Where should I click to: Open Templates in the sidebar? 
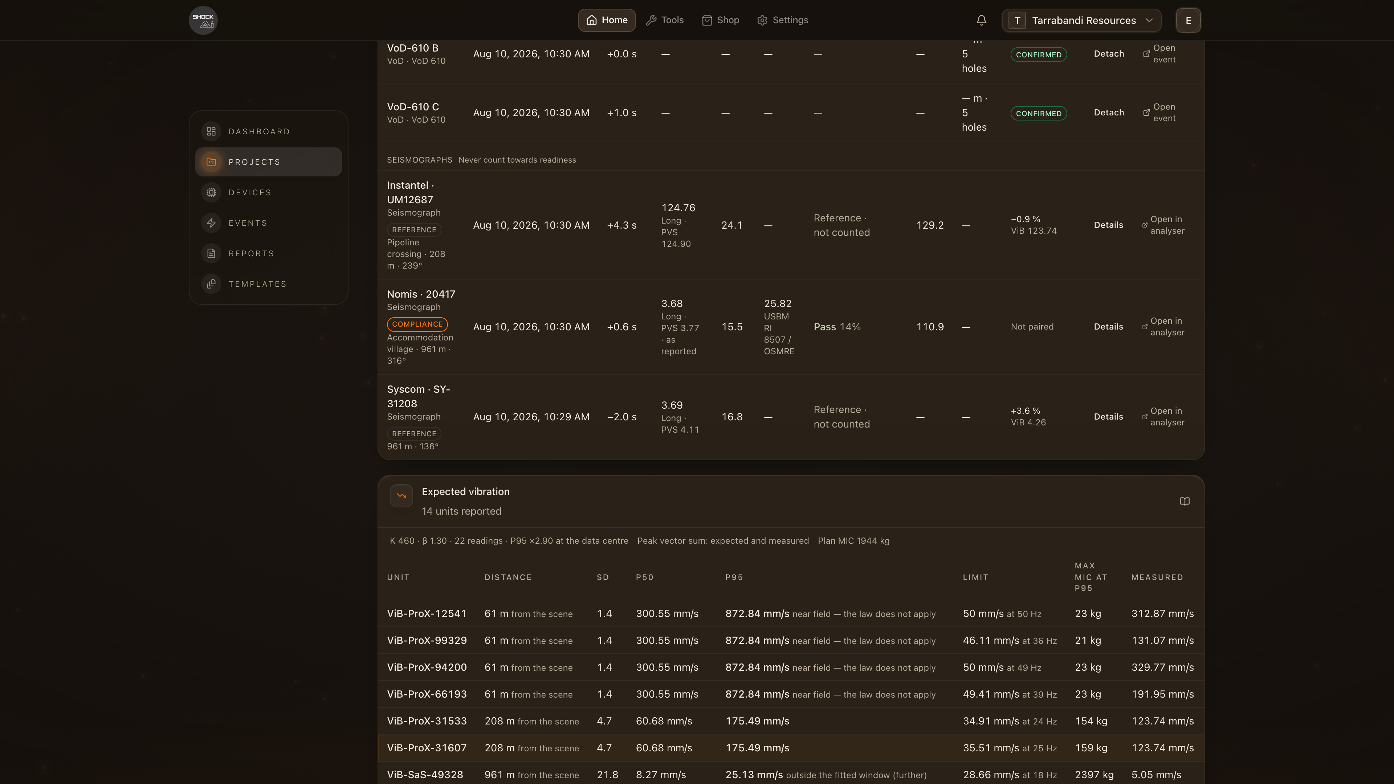(268, 284)
